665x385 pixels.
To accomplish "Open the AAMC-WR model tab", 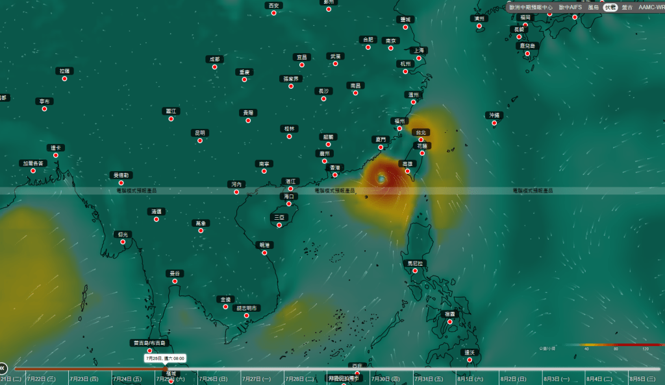I will [651, 8].
